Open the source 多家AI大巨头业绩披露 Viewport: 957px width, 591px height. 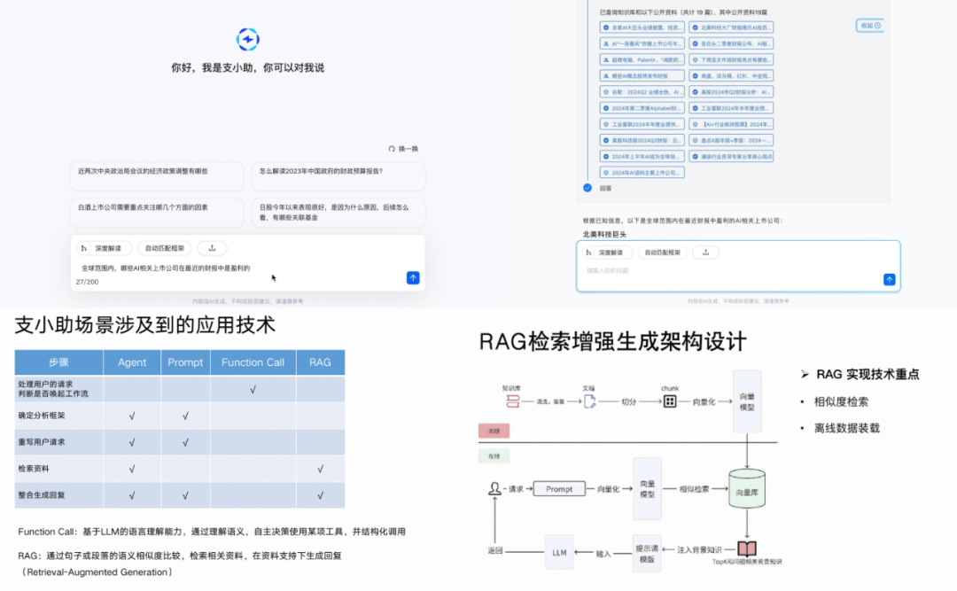pos(642,27)
